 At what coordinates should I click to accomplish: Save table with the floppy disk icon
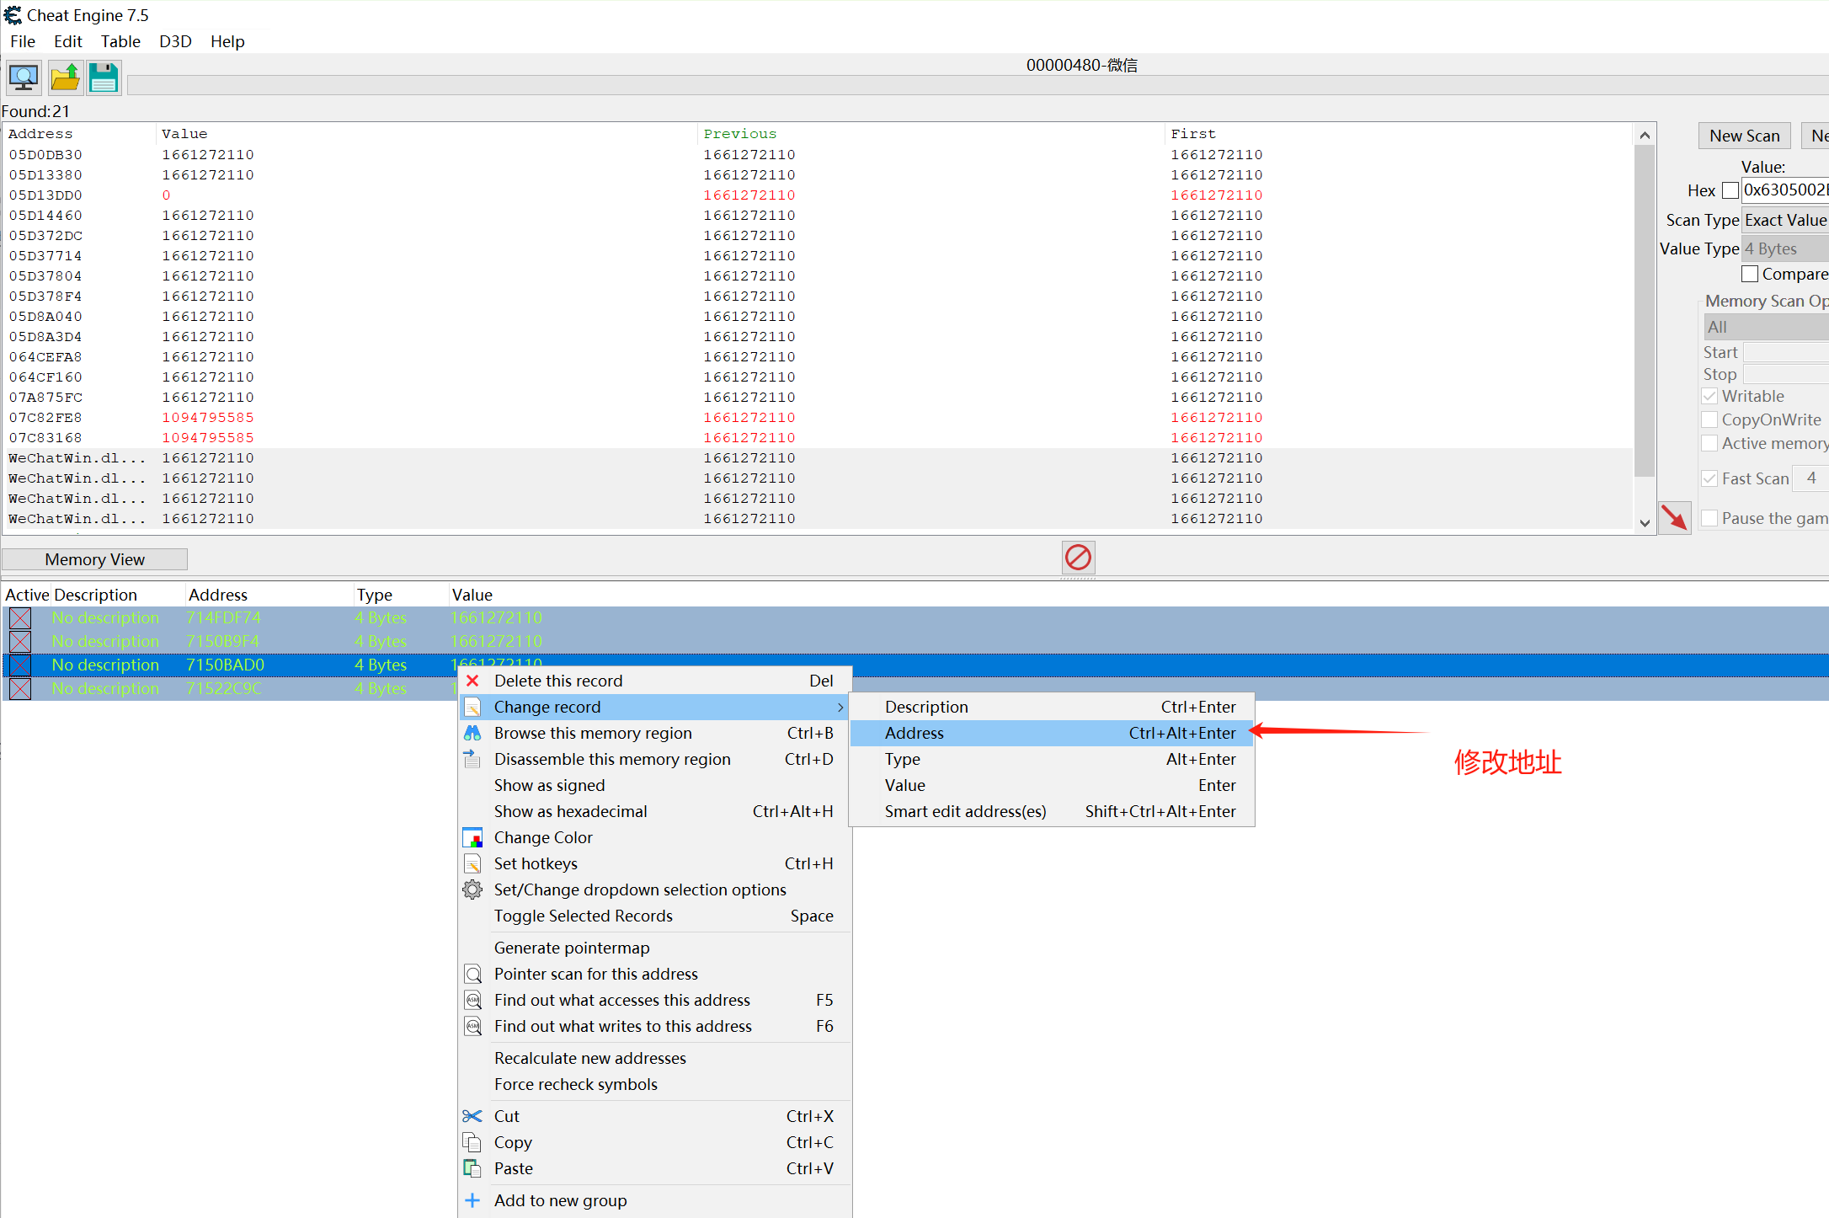104,78
